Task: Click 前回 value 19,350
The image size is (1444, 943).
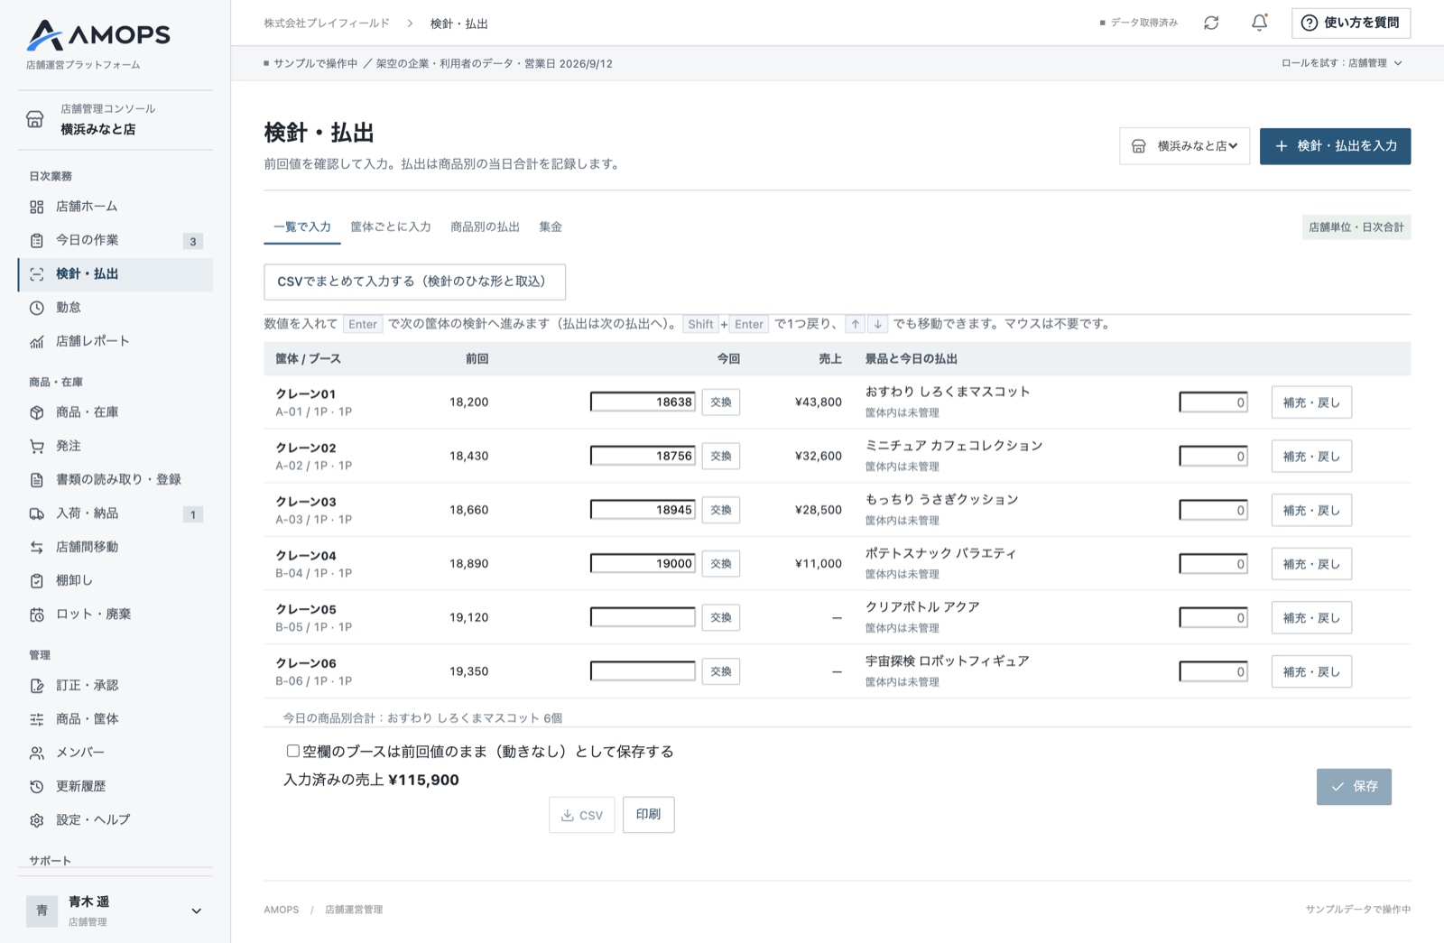Action: click(468, 671)
